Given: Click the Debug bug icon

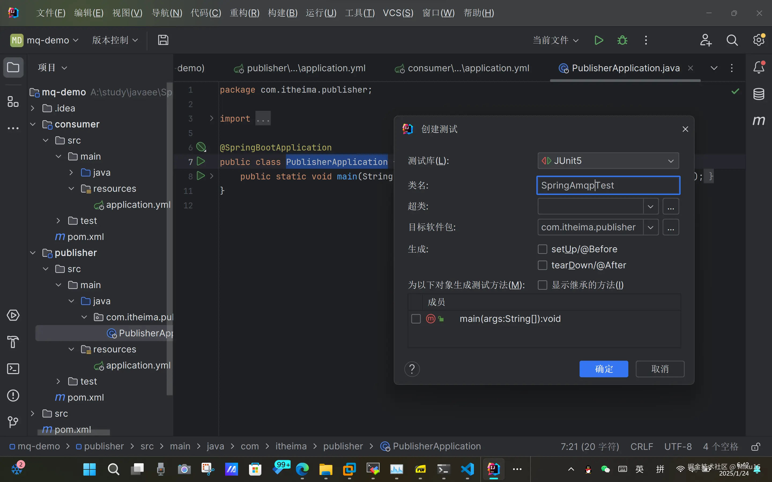Looking at the screenshot, I should [622, 40].
